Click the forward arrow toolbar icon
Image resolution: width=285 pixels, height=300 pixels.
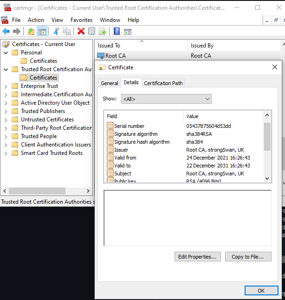(17, 31)
